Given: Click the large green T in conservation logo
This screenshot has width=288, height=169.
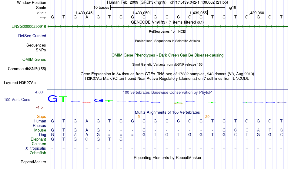Looking at the screenshot, I should point(63,99).
